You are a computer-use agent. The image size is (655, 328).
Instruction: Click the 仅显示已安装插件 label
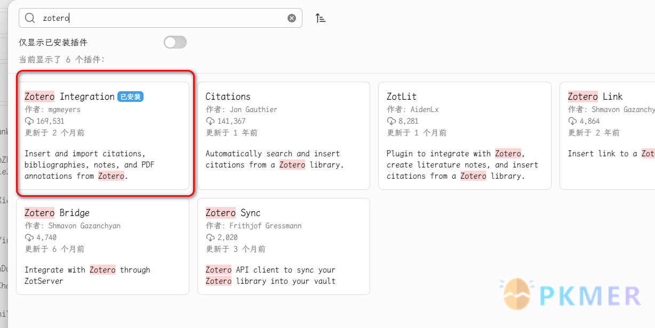point(53,42)
